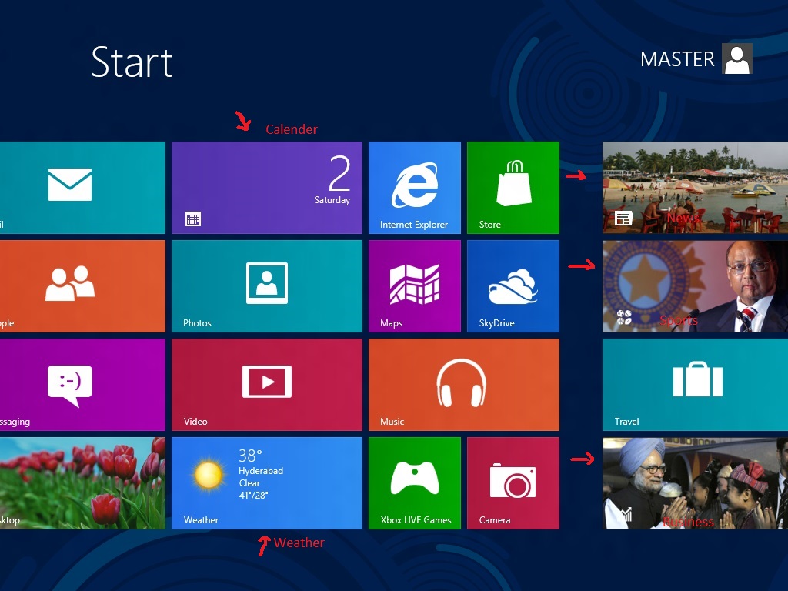The width and height of the screenshot is (788, 591).
Task: Open the Photos tile
Action: click(x=267, y=286)
